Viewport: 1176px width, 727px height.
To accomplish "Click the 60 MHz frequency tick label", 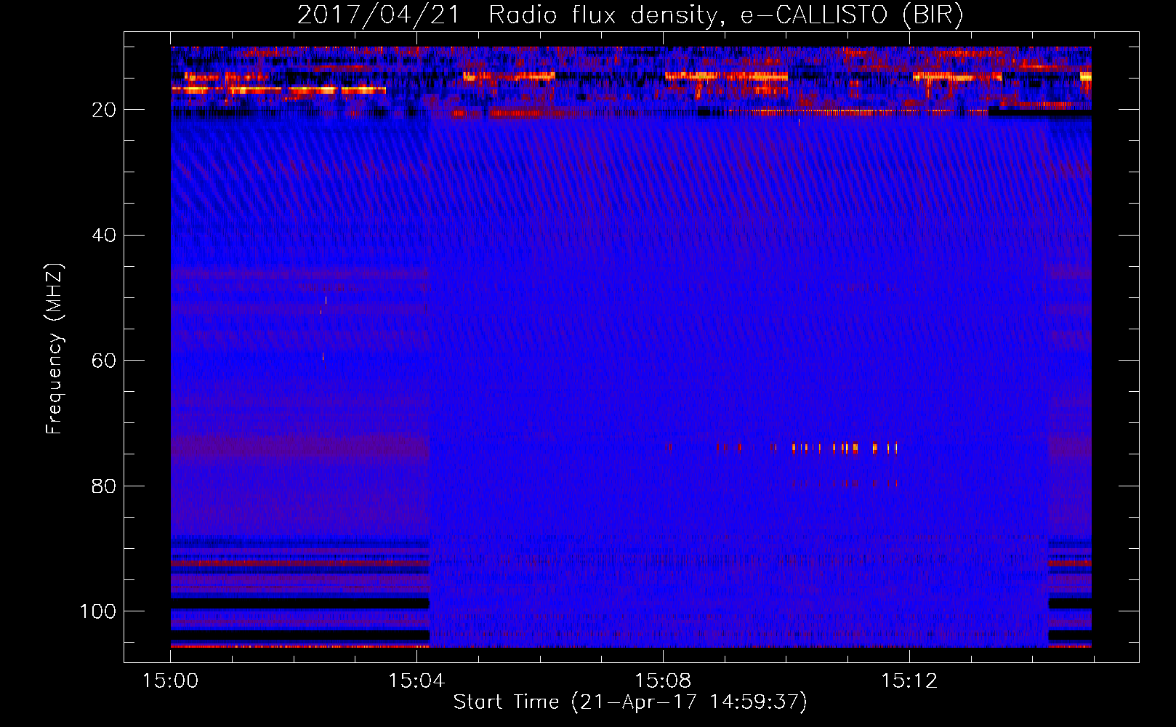I will 104,361.
